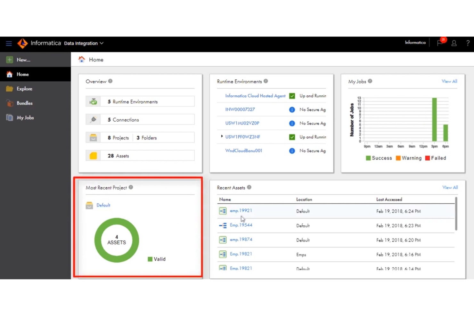Click the INW00007327 blue info status icon
474x316 pixels.
click(x=292, y=109)
